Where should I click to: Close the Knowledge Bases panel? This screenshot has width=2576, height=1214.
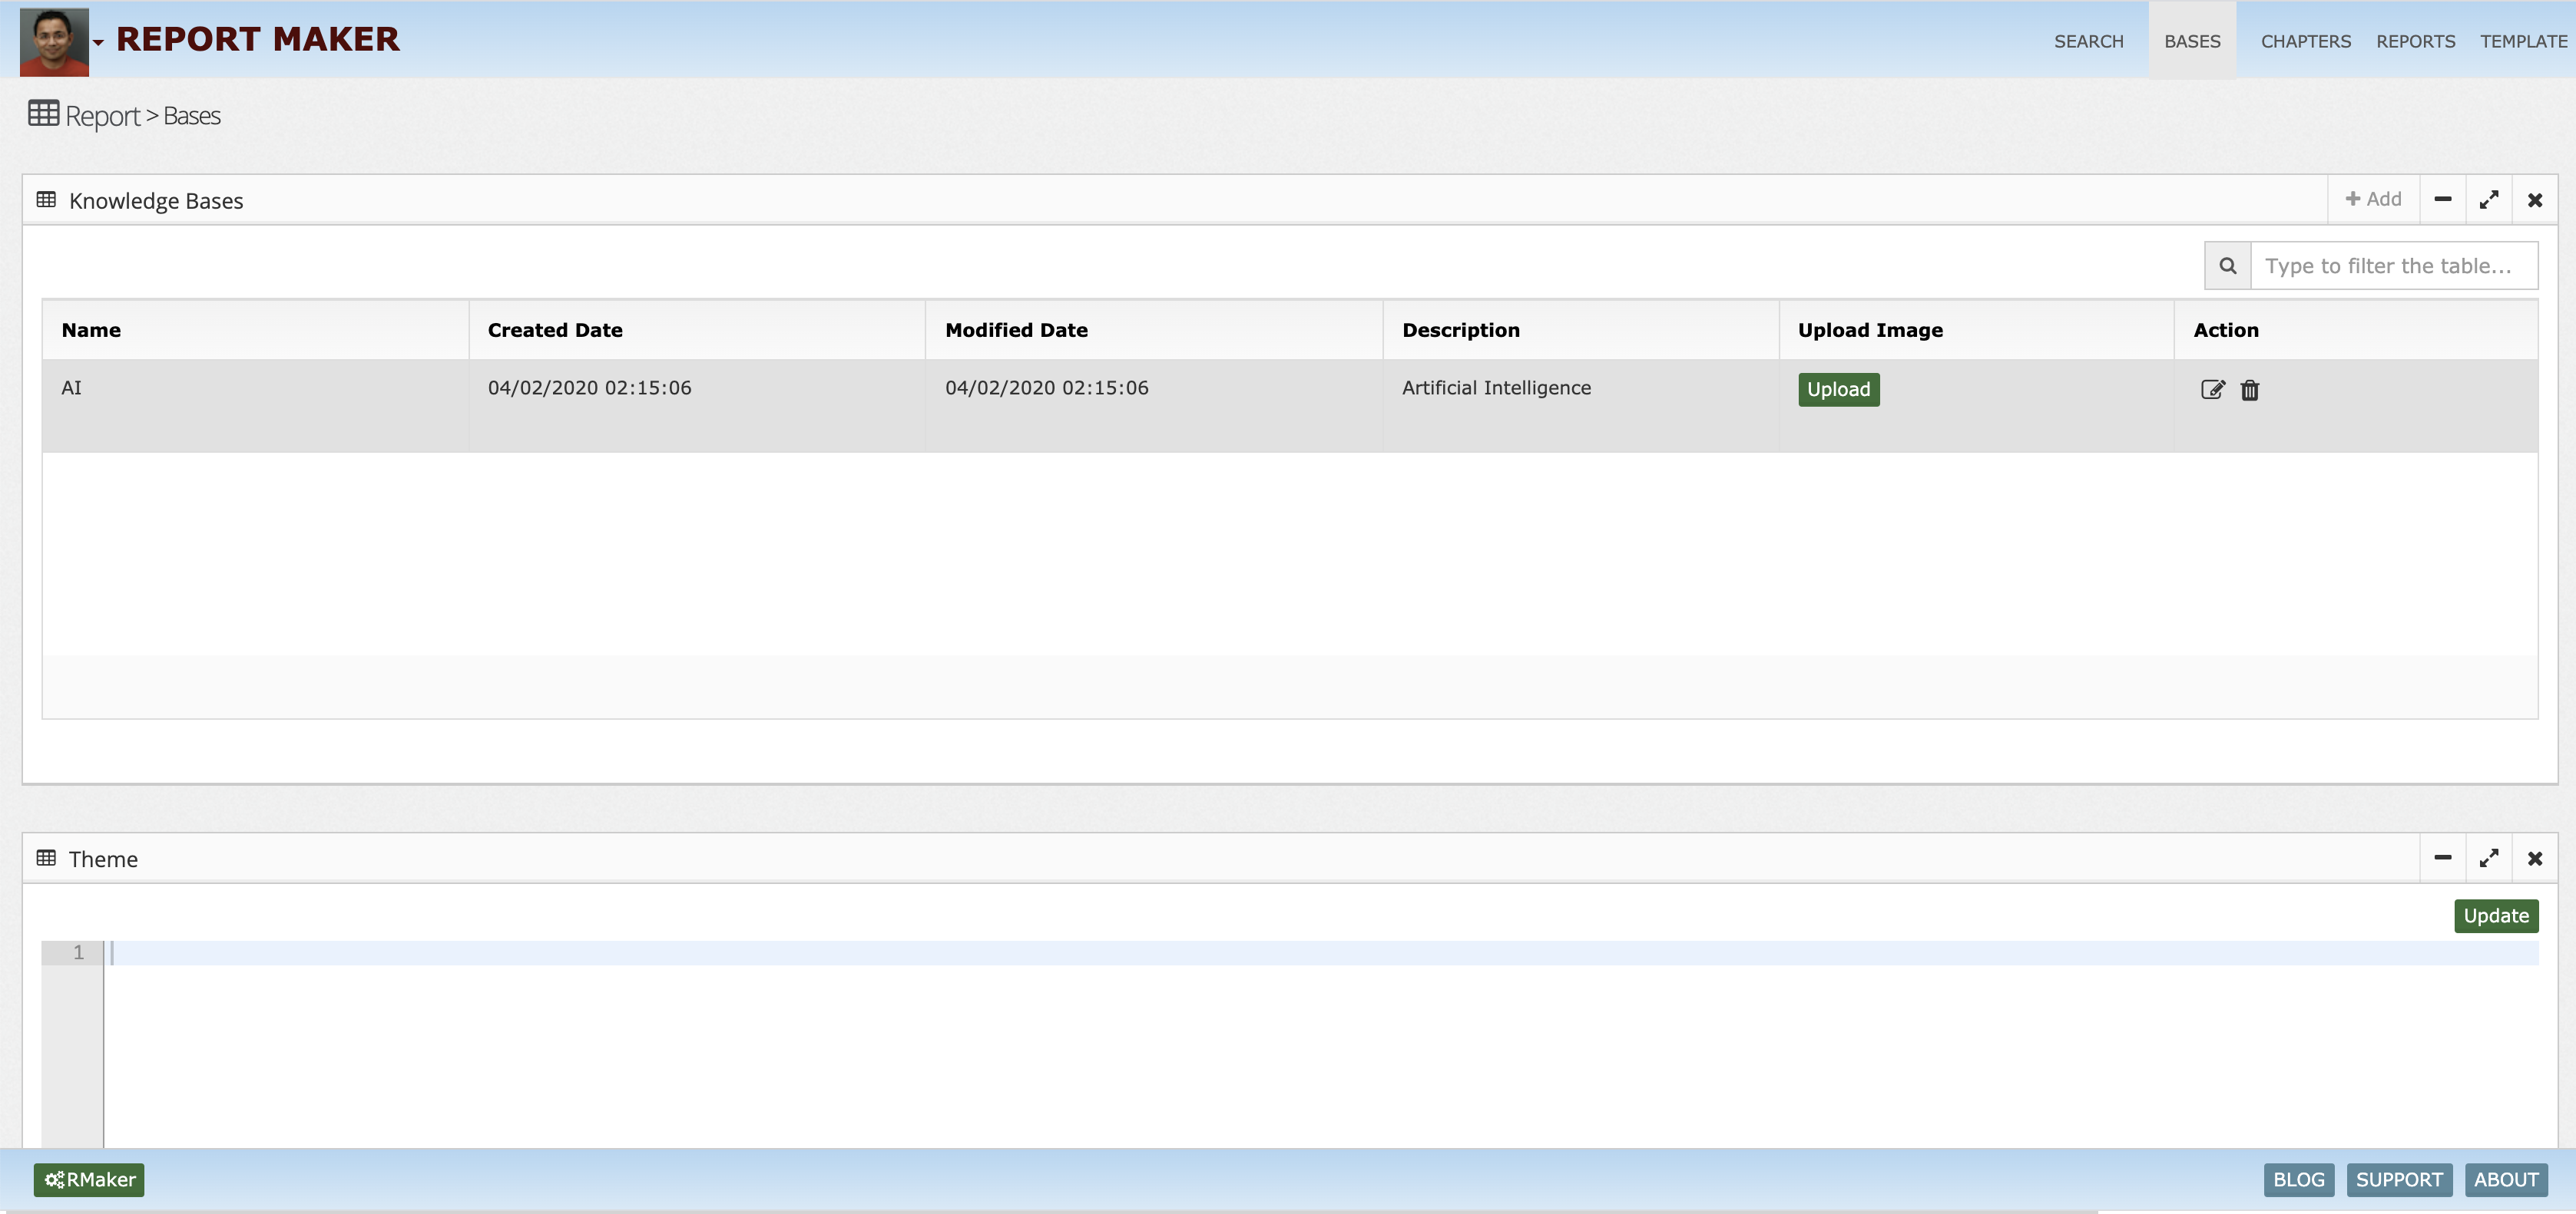[2534, 200]
